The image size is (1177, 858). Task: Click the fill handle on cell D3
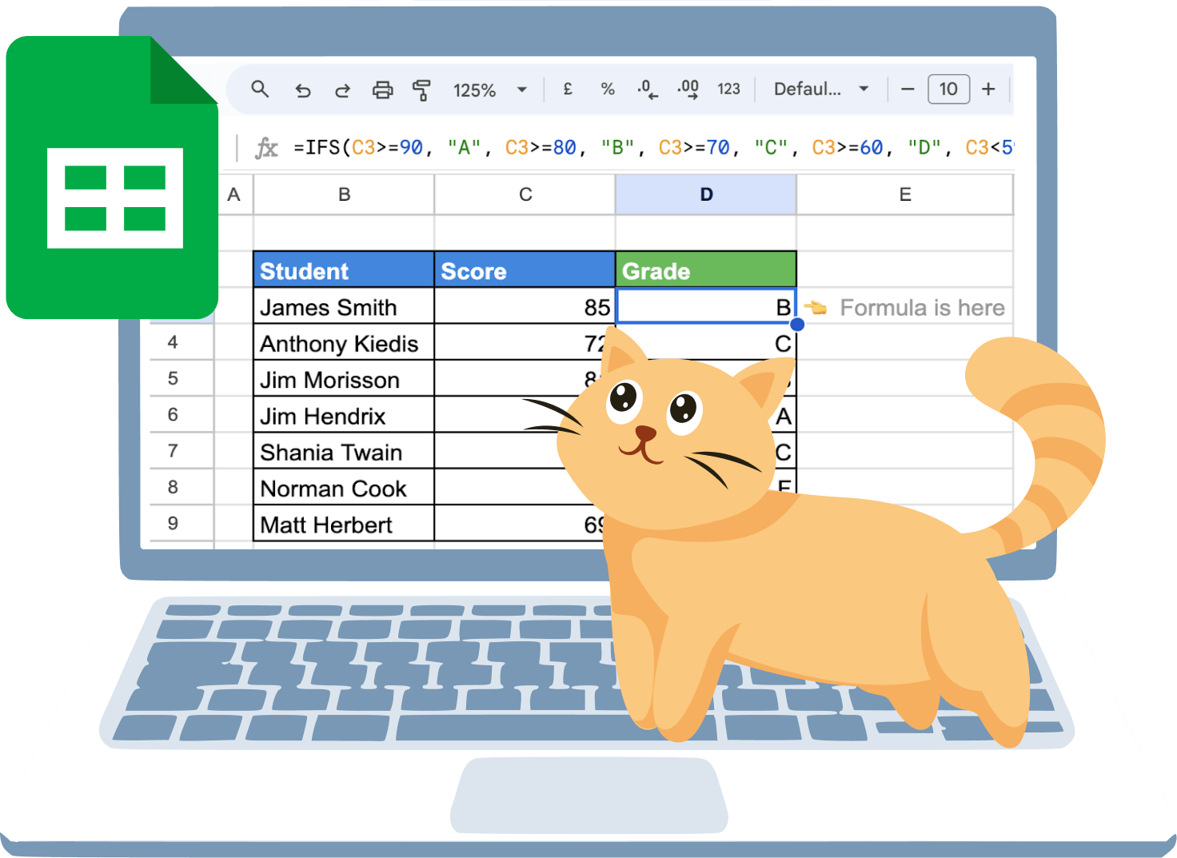coord(797,324)
